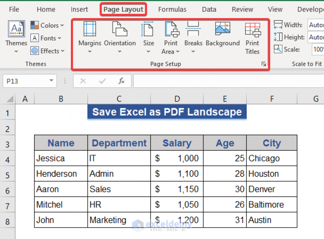
Task: Click the 'City' header cell
Action: [x=272, y=143]
